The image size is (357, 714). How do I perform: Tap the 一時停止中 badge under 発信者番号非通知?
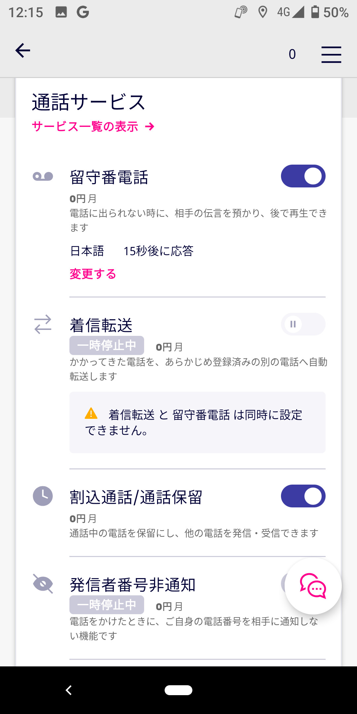click(106, 605)
